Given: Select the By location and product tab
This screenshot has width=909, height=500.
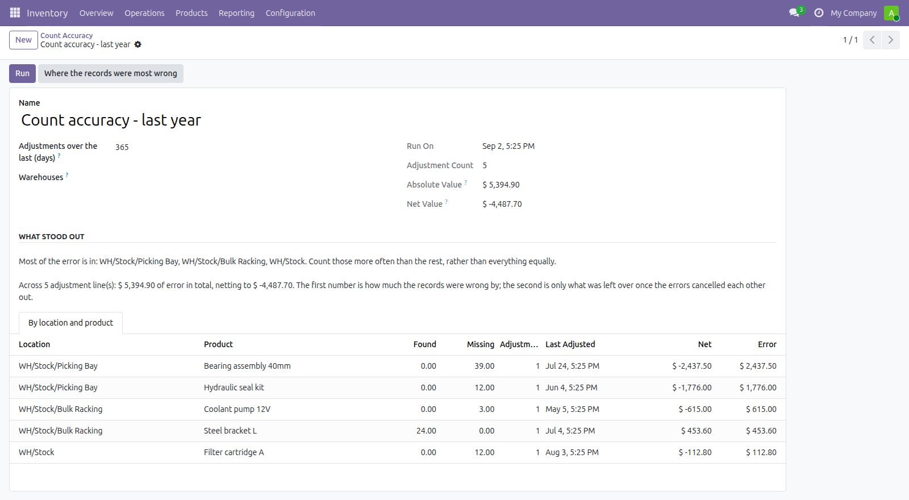Looking at the screenshot, I should pyautogui.click(x=70, y=323).
